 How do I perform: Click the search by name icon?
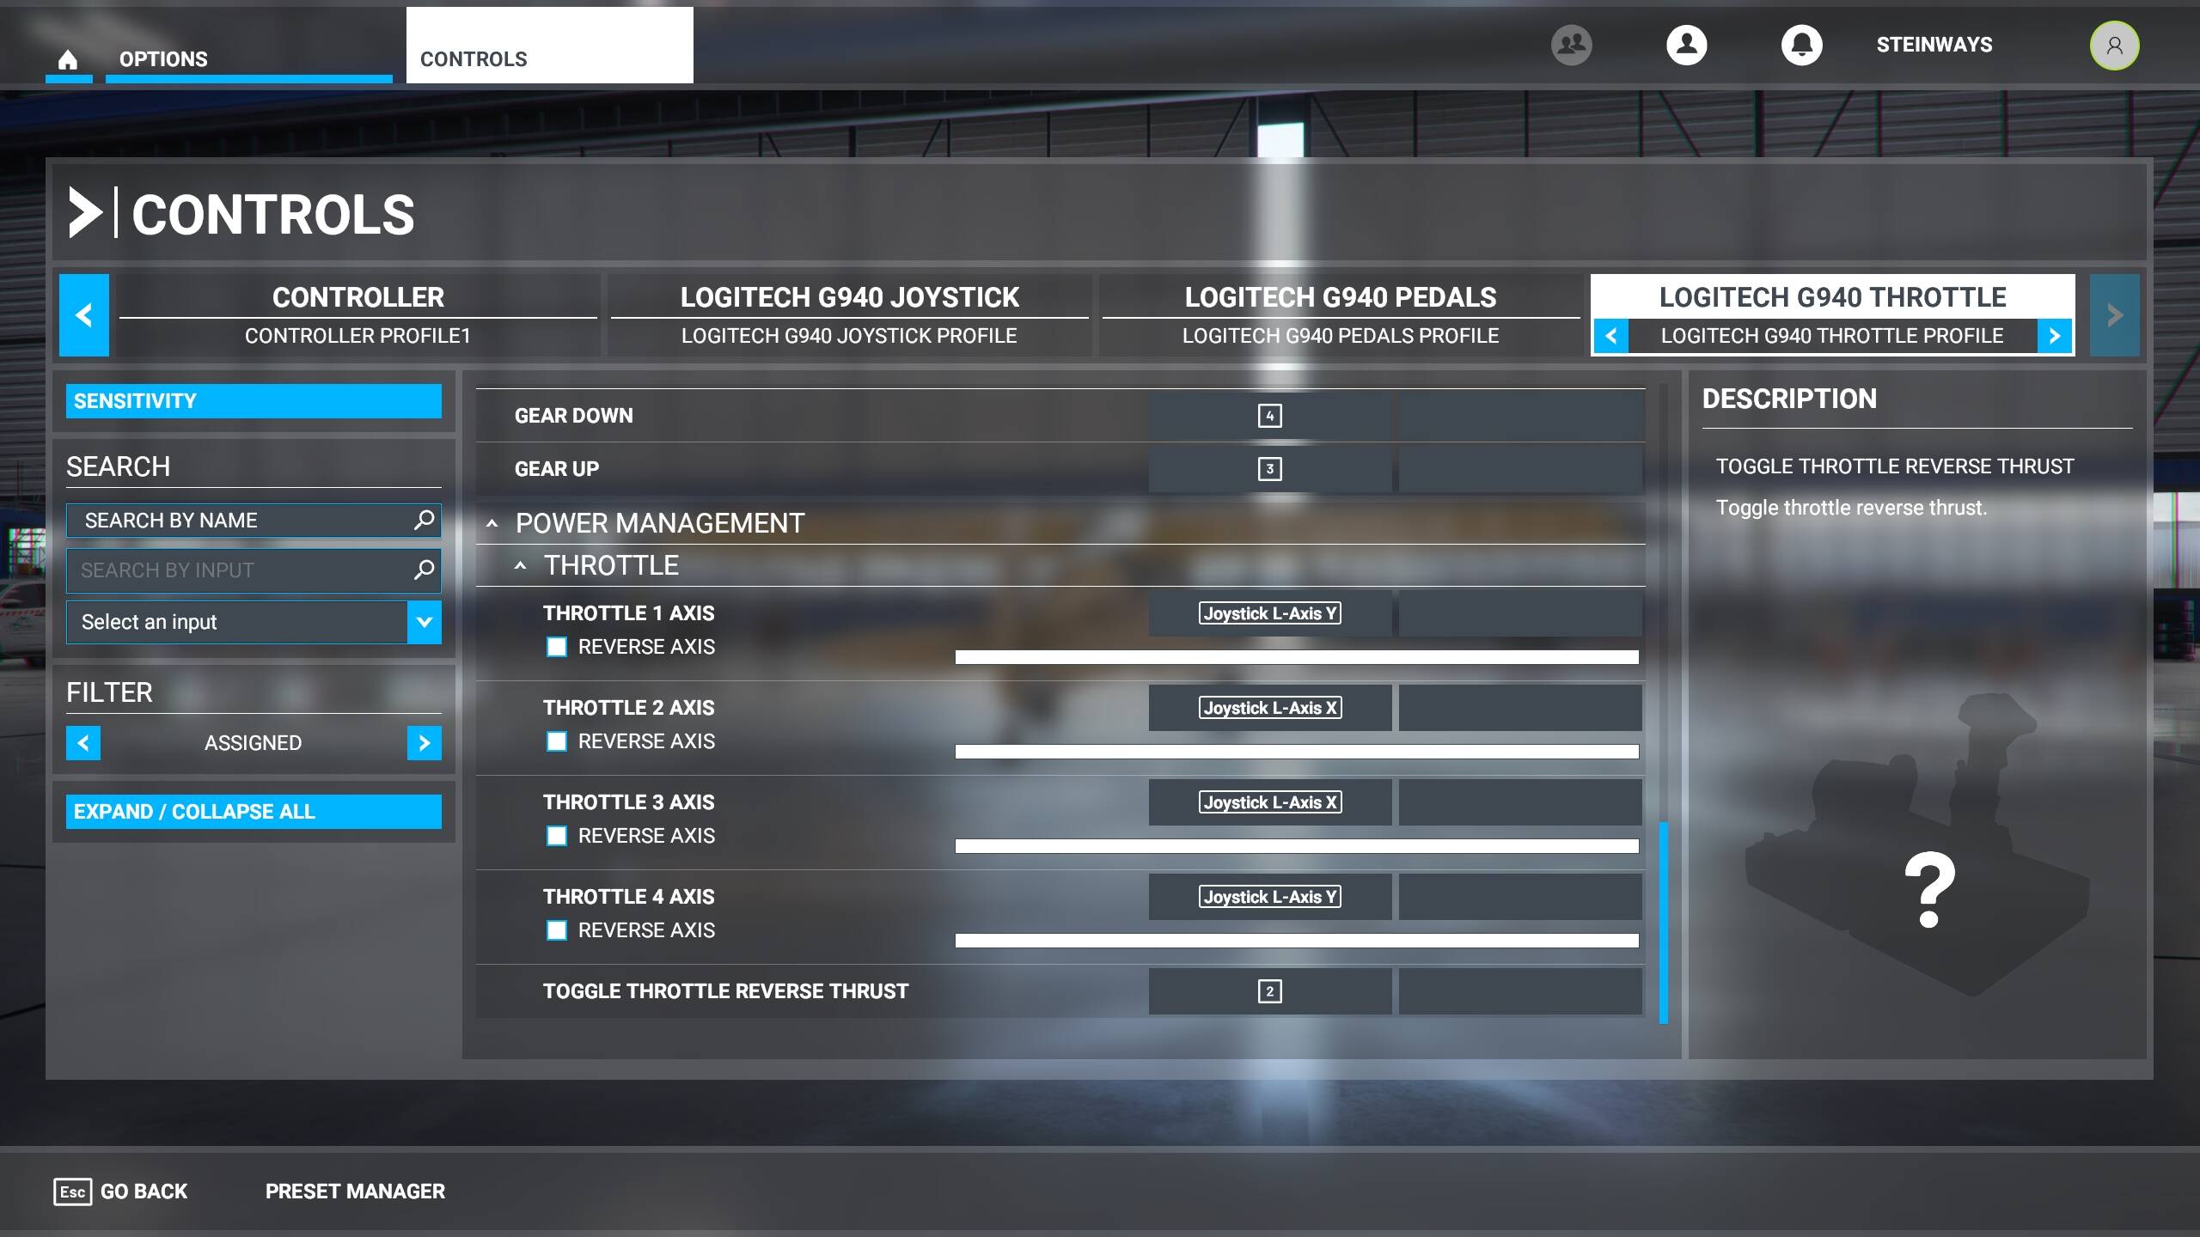tap(423, 520)
